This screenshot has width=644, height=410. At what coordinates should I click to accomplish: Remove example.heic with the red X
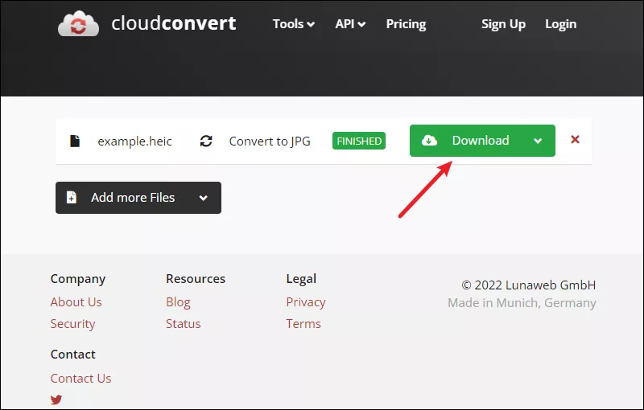(x=575, y=139)
